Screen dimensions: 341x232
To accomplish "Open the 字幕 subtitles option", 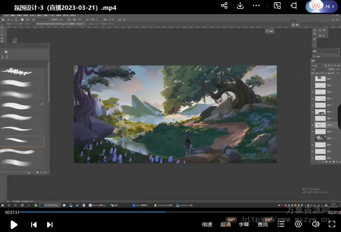I will (x=244, y=224).
